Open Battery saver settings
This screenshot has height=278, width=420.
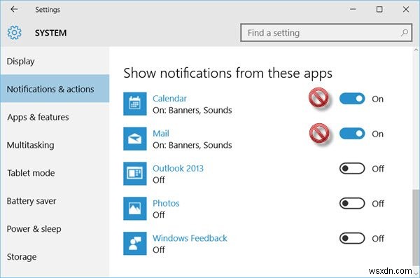pos(55,201)
